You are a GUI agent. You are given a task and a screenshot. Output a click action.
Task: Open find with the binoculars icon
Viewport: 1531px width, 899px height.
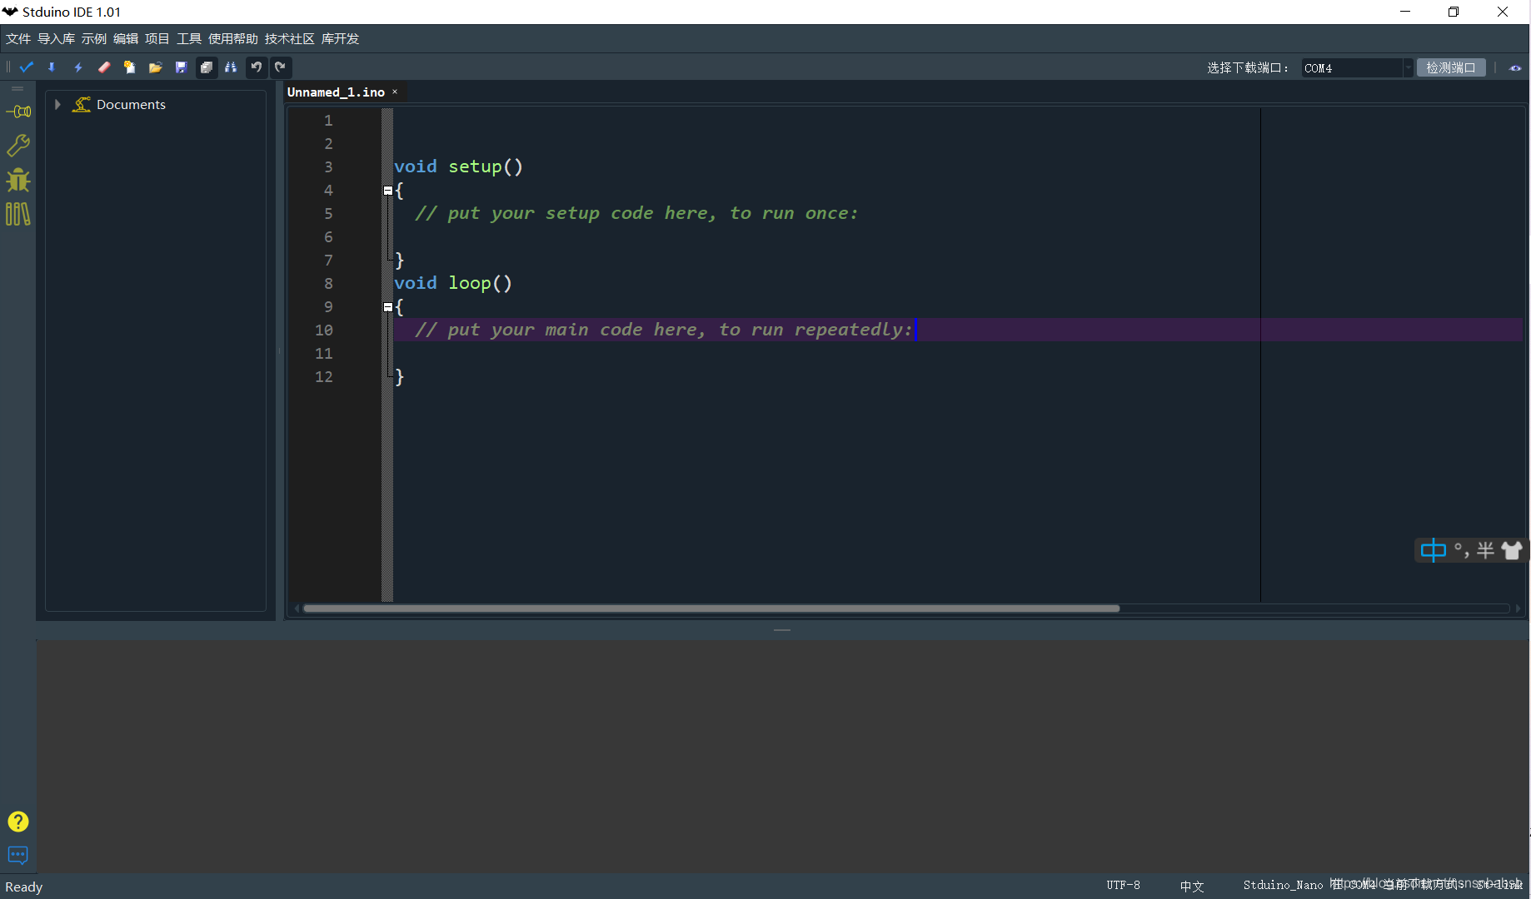pos(231,67)
